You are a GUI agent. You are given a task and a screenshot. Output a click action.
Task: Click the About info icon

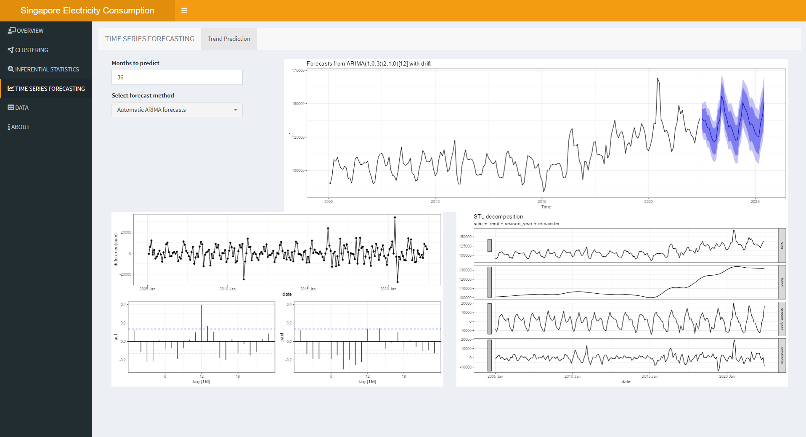coord(9,127)
